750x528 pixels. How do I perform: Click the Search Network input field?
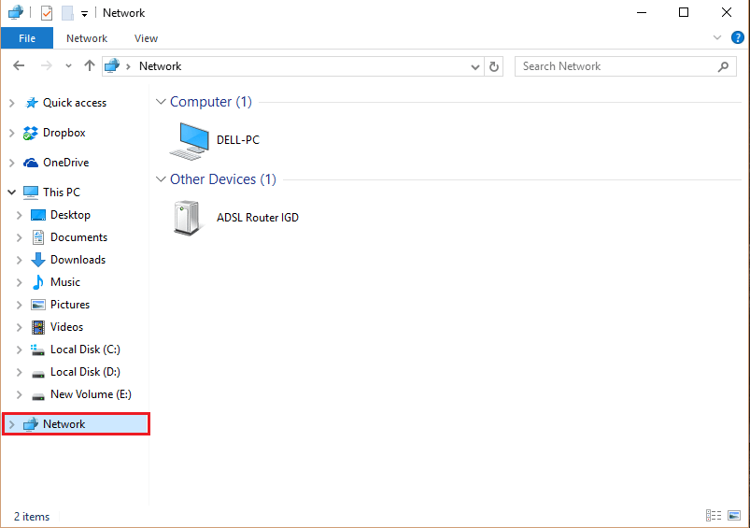click(x=616, y=66)
